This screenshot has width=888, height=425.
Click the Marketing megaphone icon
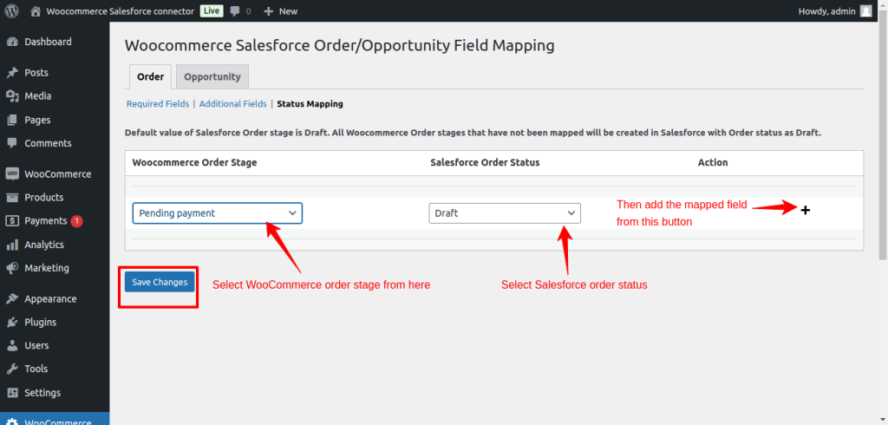[12, 268]
